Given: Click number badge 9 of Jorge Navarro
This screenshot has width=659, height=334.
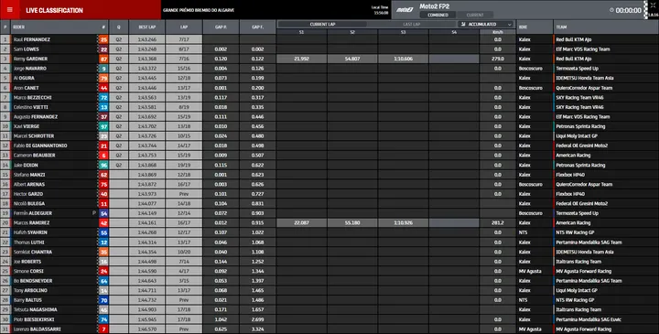Looking at the screenshot, I should click(103, 69).
